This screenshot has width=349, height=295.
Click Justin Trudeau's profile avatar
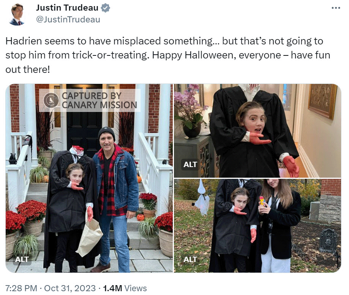pos(17,14)
